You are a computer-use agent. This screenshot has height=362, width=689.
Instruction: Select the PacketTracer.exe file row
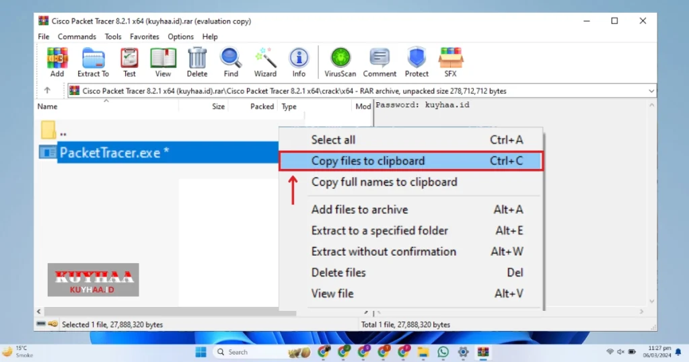(x=158, y=153)
